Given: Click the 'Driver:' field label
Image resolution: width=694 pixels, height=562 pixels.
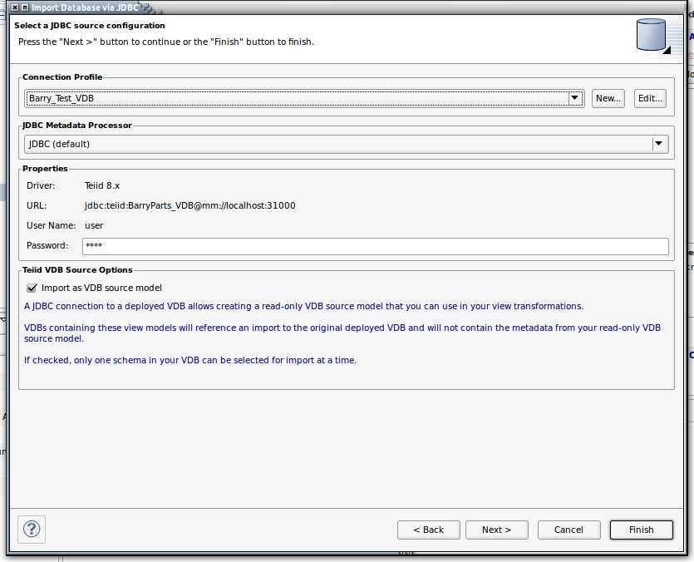Looking at the screenshot, I should [41, 185].
